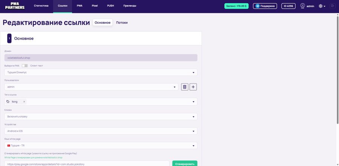Delete the admin user row
Image resolution: width=339 pixels, height=166 pixels.
click(185, 87)
